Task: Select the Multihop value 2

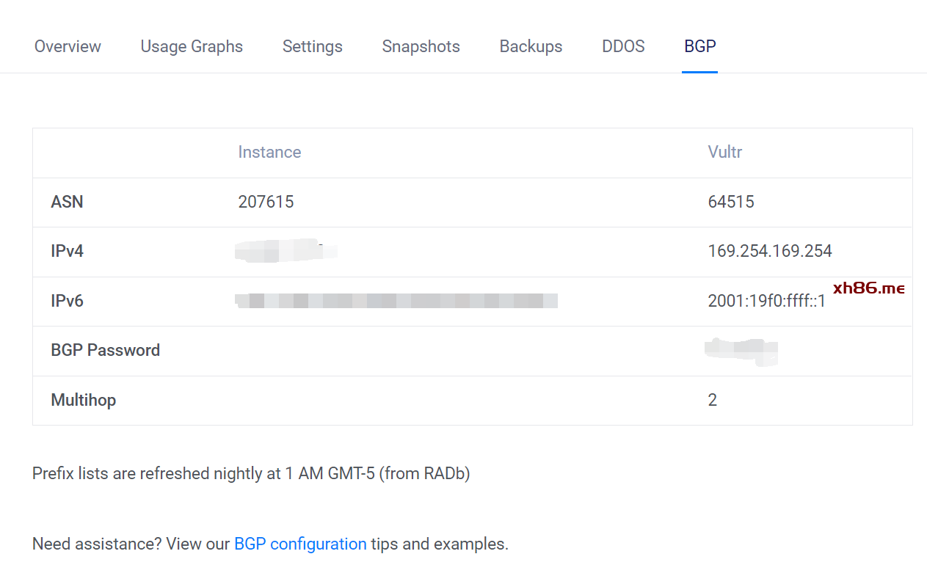Action: [712, 400]
